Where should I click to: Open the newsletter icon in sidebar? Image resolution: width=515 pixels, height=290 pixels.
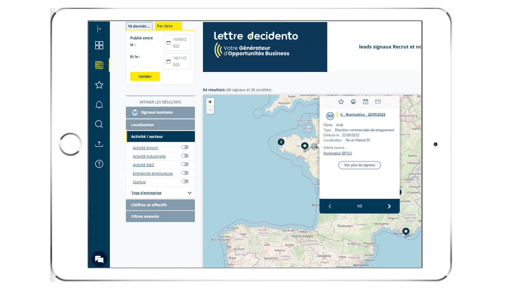pos(99,65)
